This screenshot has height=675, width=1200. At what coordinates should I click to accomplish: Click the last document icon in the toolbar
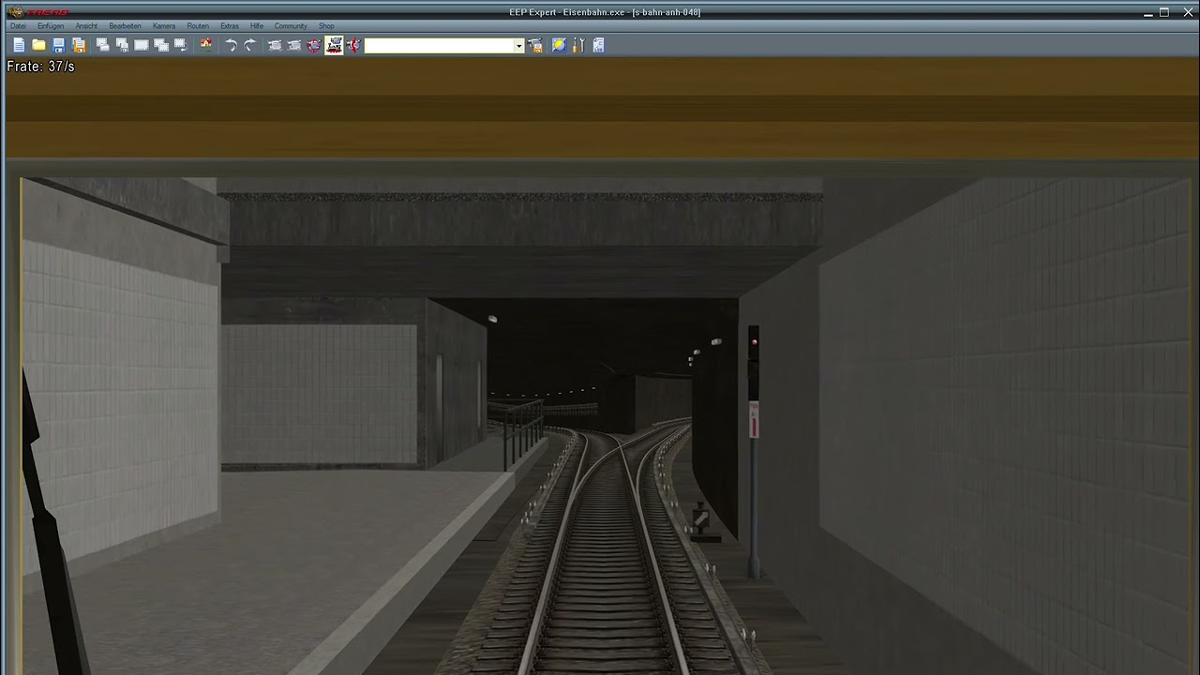(x=598, y=45)
